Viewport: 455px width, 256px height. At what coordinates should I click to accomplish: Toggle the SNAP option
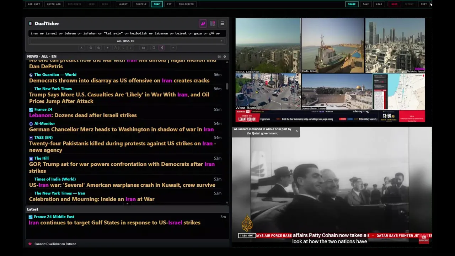click(x=157, y=4)
